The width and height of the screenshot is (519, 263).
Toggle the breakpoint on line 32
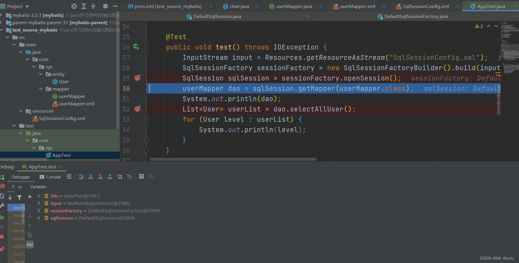coord(138,109)
